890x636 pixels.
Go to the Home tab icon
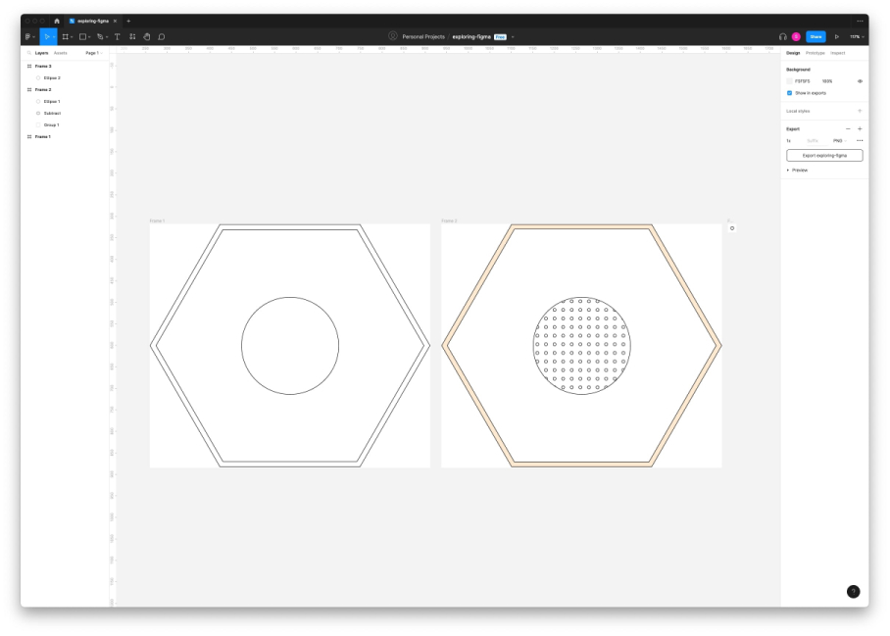click(57, 21)
